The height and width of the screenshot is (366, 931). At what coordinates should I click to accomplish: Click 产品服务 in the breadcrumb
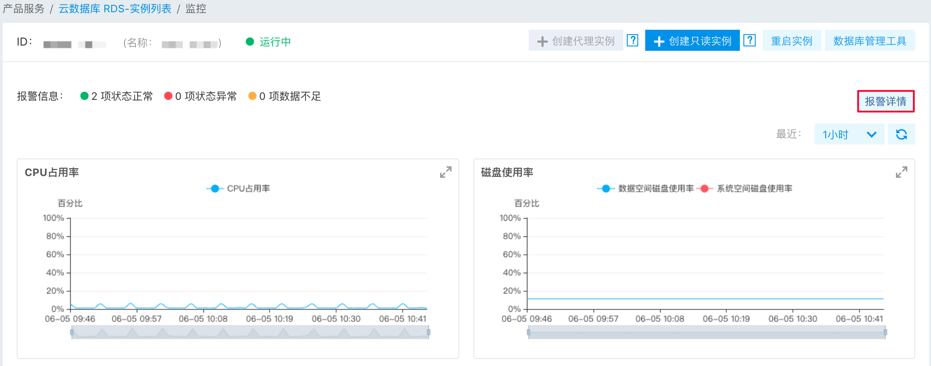coord(24,9)
